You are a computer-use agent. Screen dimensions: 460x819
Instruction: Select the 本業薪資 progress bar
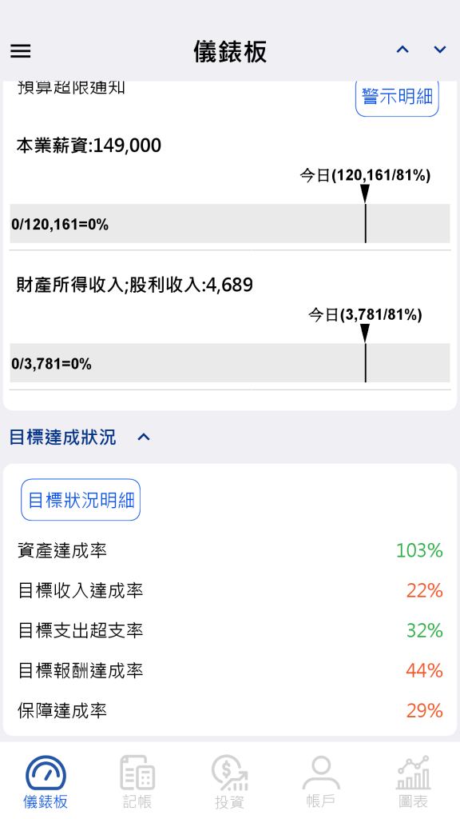(x=230, y=224)
